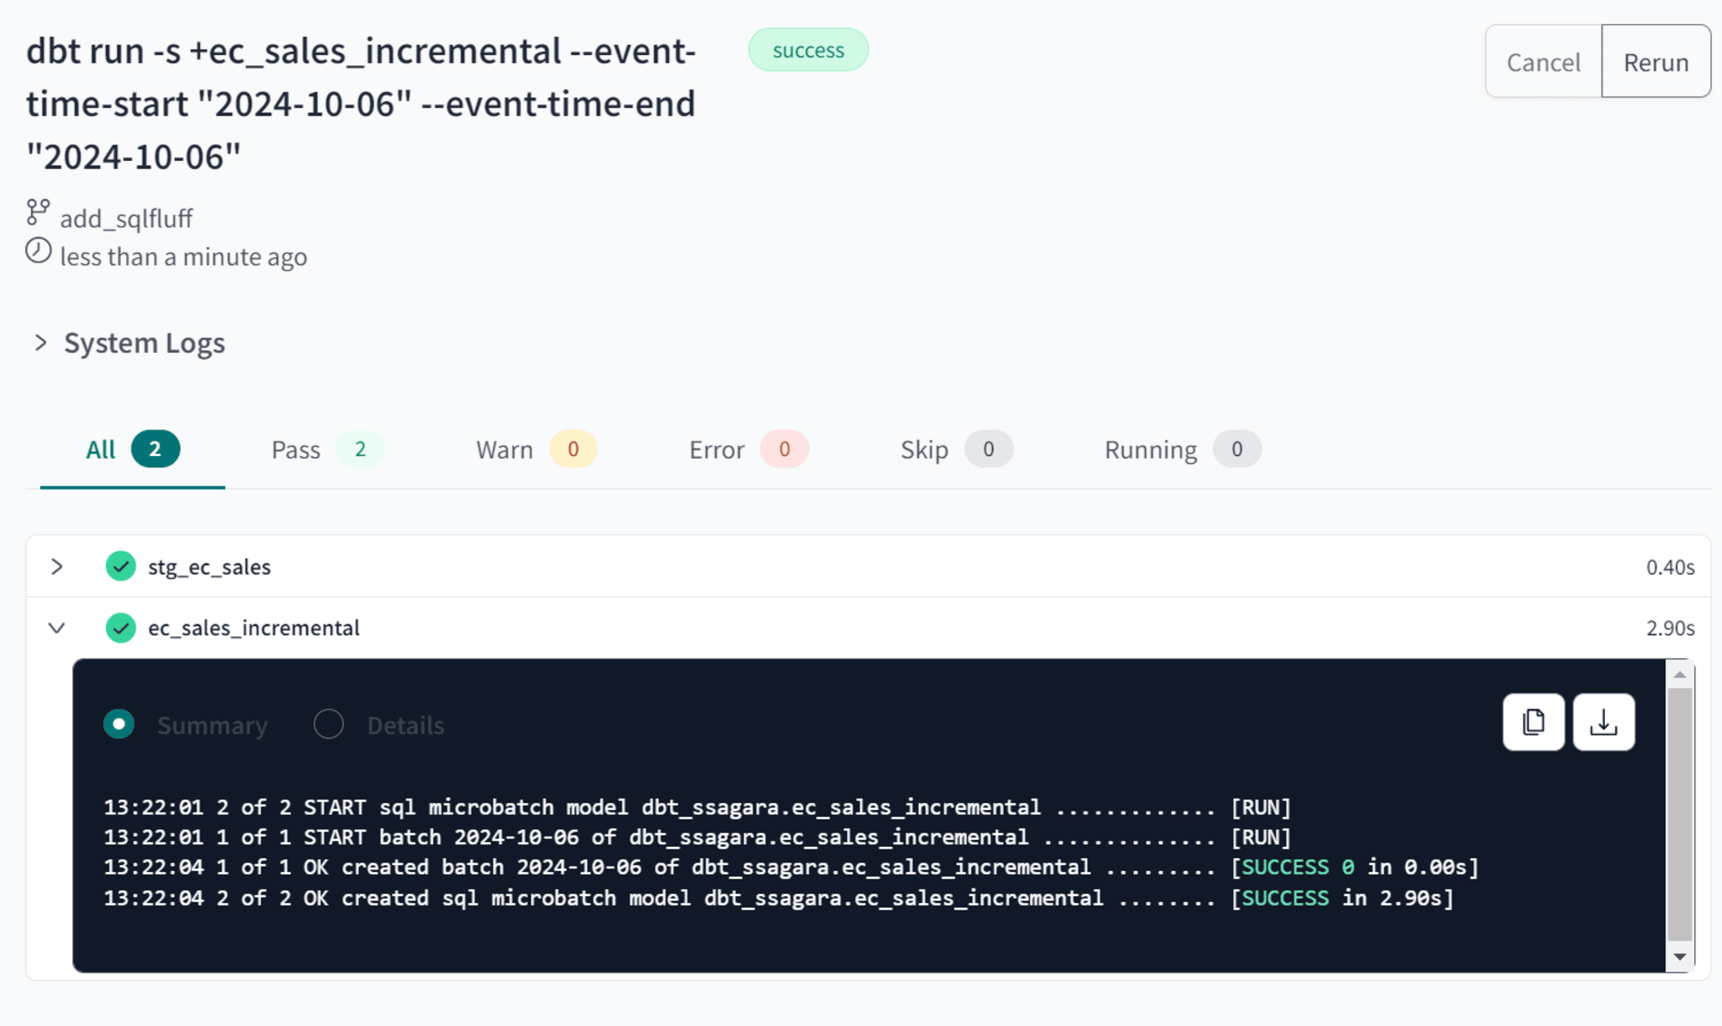Open the Error tab
The image size is (1722, 1026).
(x=748, y=449)
